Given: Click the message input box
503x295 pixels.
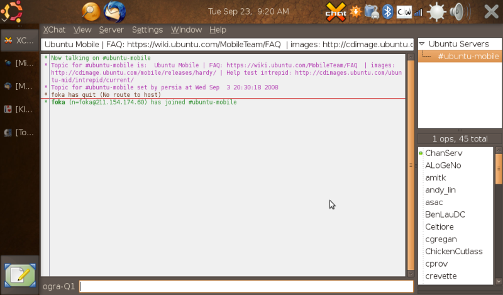Looking at the screenshot, I should click(x=246, y=286).
